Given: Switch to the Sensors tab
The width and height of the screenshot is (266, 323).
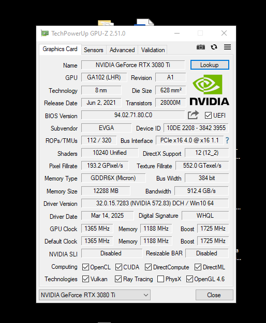Looking at the screenshot, I should tap(94, 50).
